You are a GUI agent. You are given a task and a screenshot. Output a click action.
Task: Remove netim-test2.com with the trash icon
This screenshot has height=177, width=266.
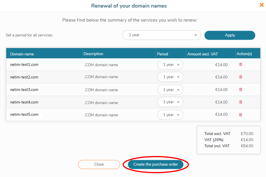coord(241,77)
